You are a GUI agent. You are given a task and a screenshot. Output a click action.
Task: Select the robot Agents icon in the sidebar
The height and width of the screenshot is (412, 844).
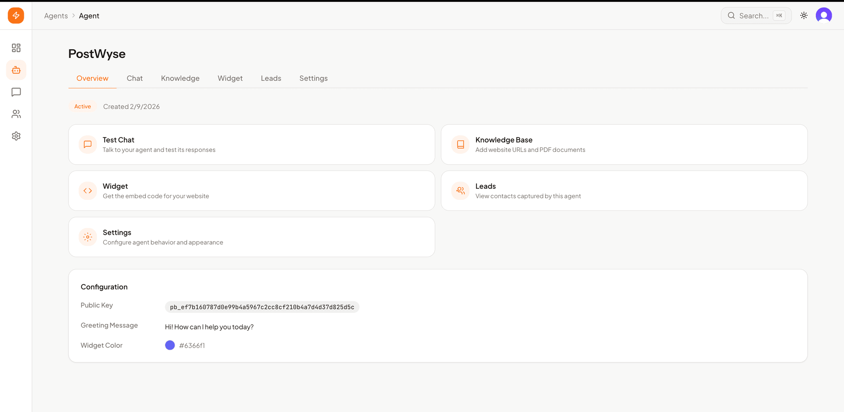click(16, 70)
